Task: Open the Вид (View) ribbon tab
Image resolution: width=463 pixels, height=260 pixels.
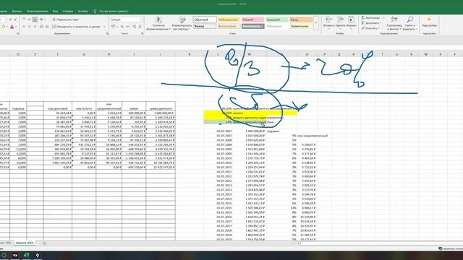Action: tap(55, 12)
